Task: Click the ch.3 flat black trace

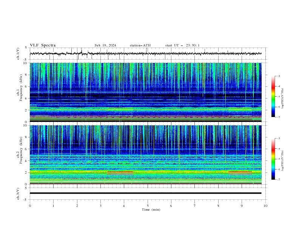Action: coord(145,193)
